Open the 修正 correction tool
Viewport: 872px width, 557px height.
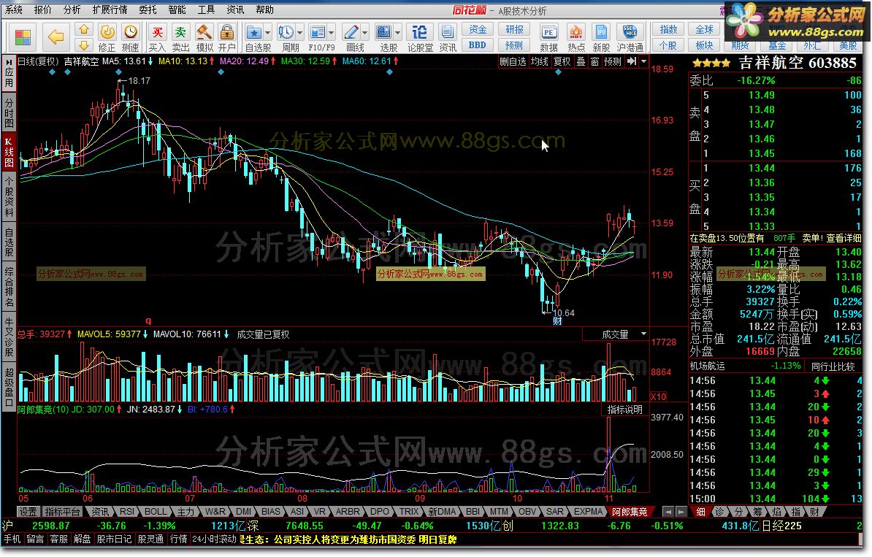pos(107,38)
